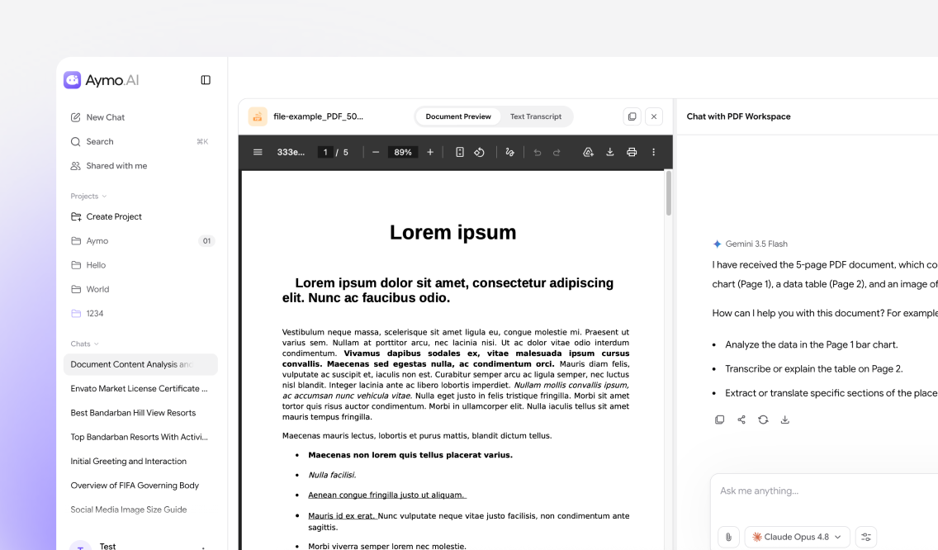Switch to the Text Transcript tab
The width and height of the screenshot is (938, 550).
[535, 116]
